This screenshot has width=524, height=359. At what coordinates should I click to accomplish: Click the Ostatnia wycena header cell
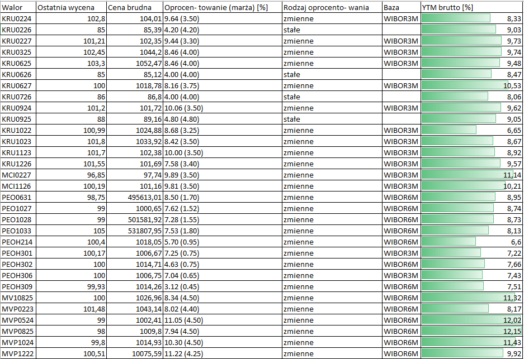[x=71, y=7]
